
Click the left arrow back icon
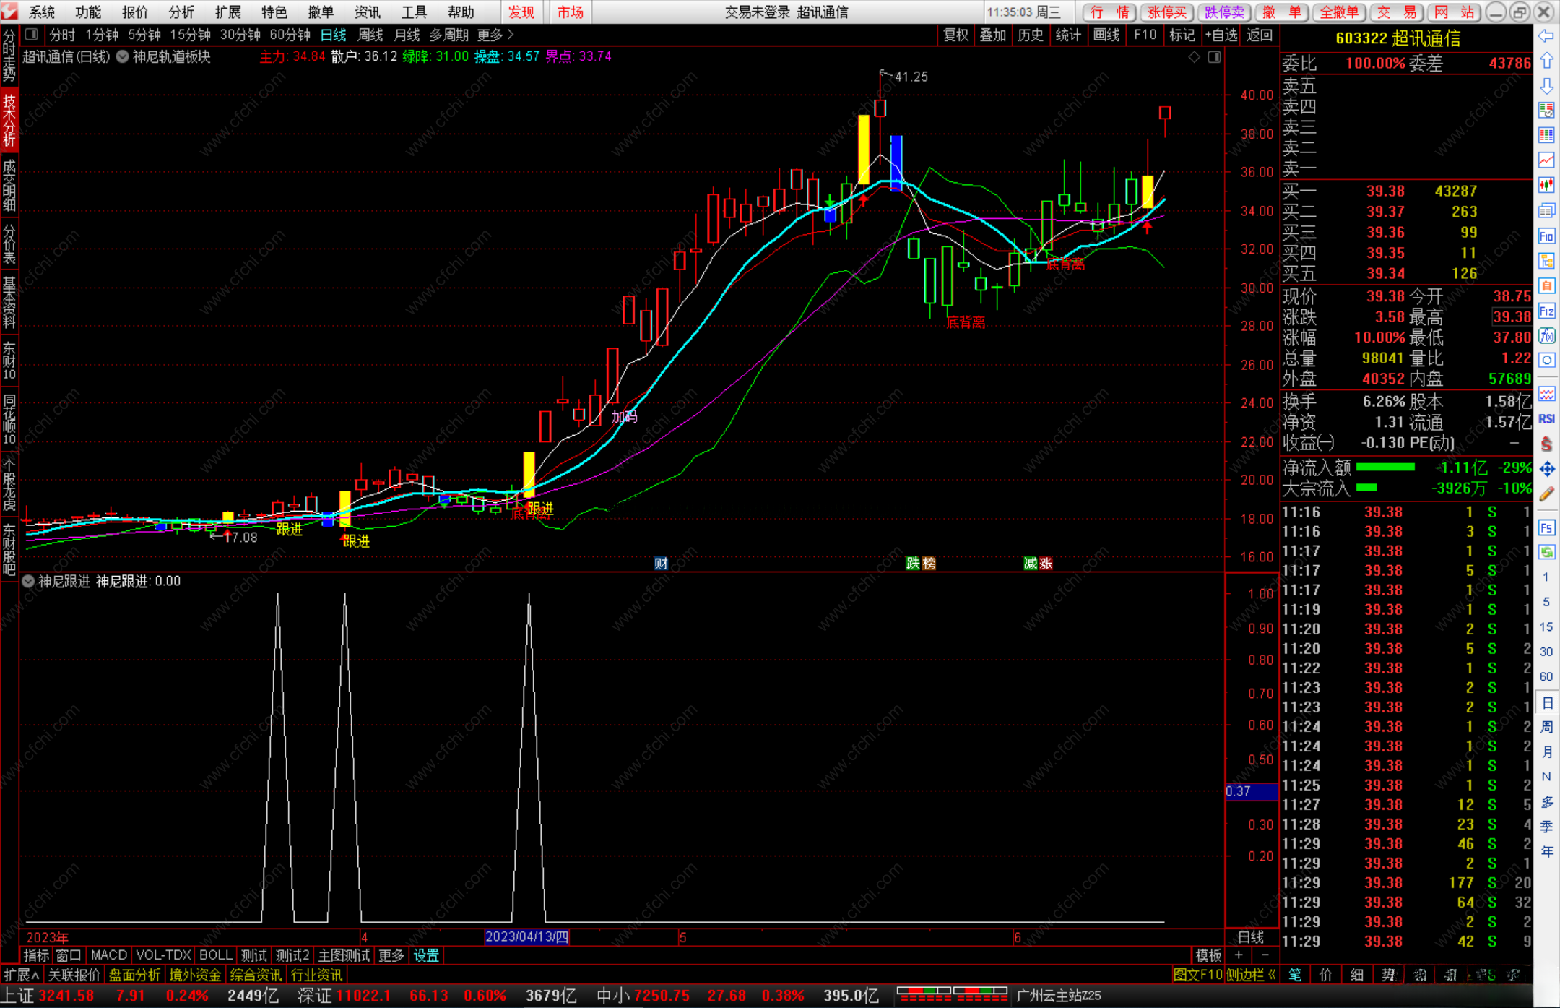(x=1546, y=36)
